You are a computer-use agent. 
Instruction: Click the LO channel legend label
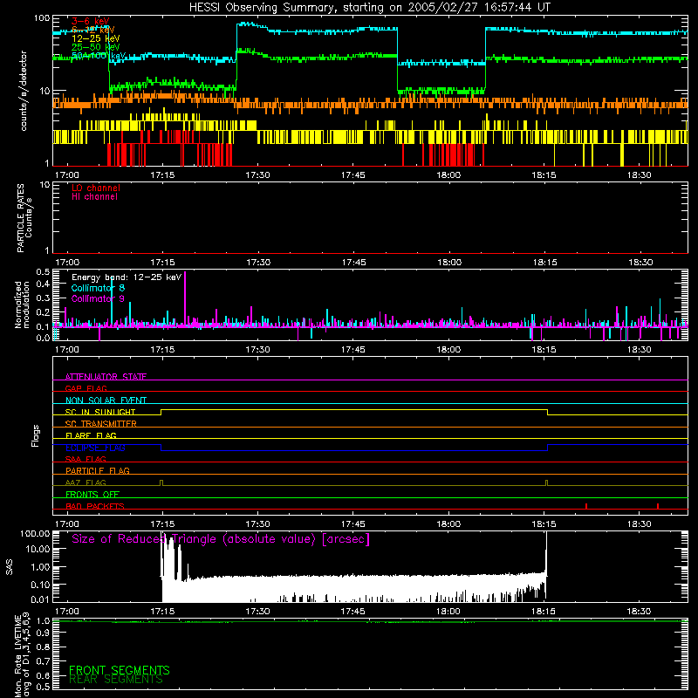coord(96,188)
